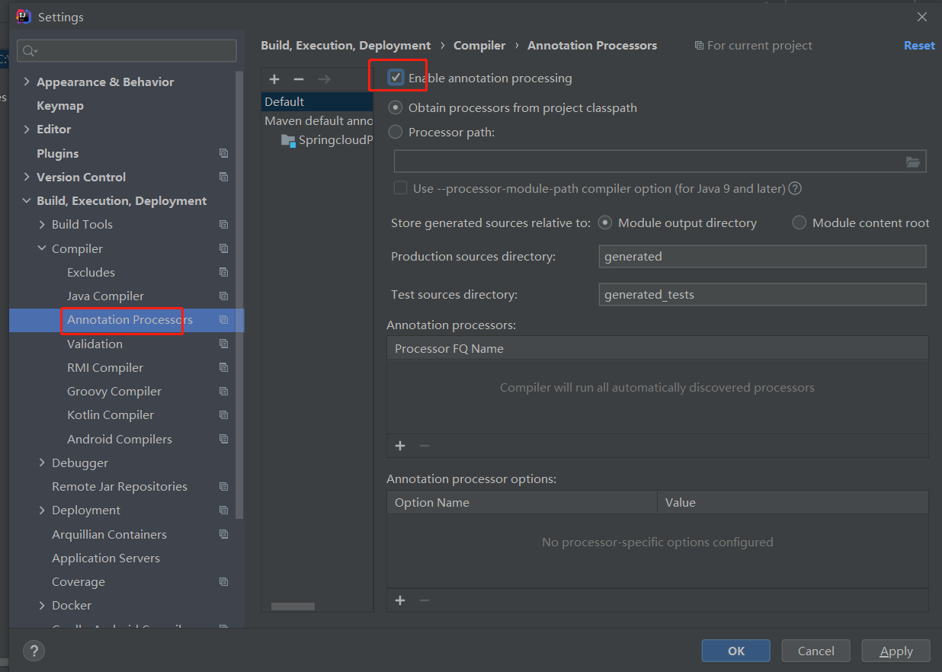Expand the Debugger node

pyautogui.click(x=43, y=462)
